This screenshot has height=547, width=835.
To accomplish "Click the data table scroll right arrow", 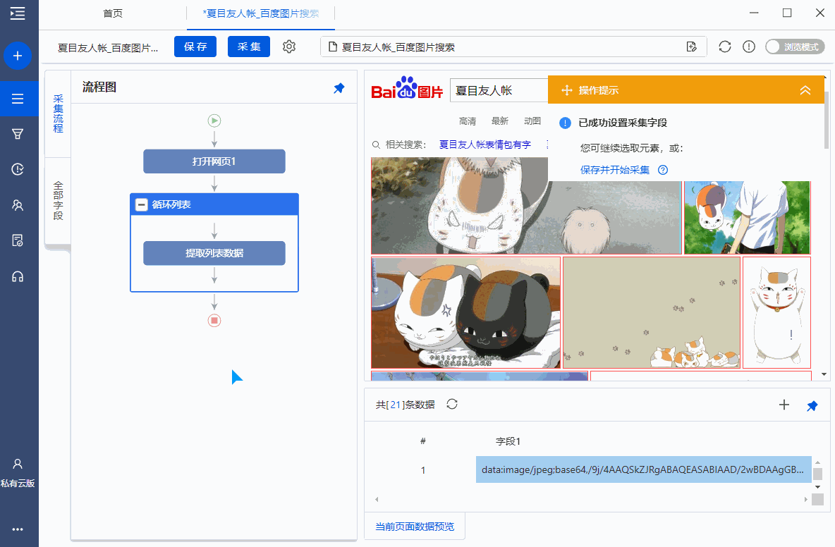I will (x=805, y=499).
